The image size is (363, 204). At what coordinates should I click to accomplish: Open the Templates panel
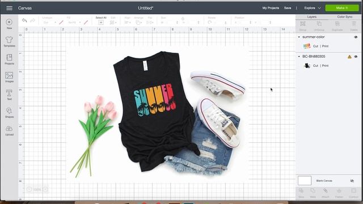9,41
